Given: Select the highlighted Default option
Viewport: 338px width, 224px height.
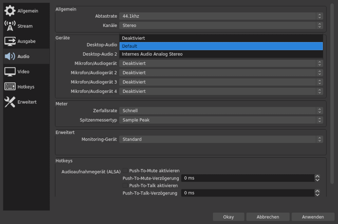Looking at the screenshot, I should tap(221, 46).
